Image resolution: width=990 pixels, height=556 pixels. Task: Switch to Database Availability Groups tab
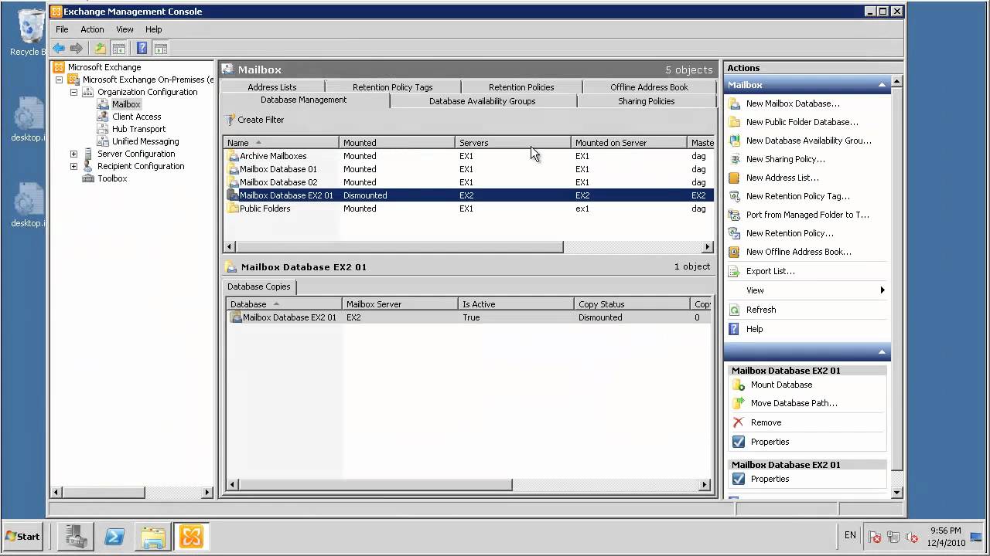(x=483, y=101)
